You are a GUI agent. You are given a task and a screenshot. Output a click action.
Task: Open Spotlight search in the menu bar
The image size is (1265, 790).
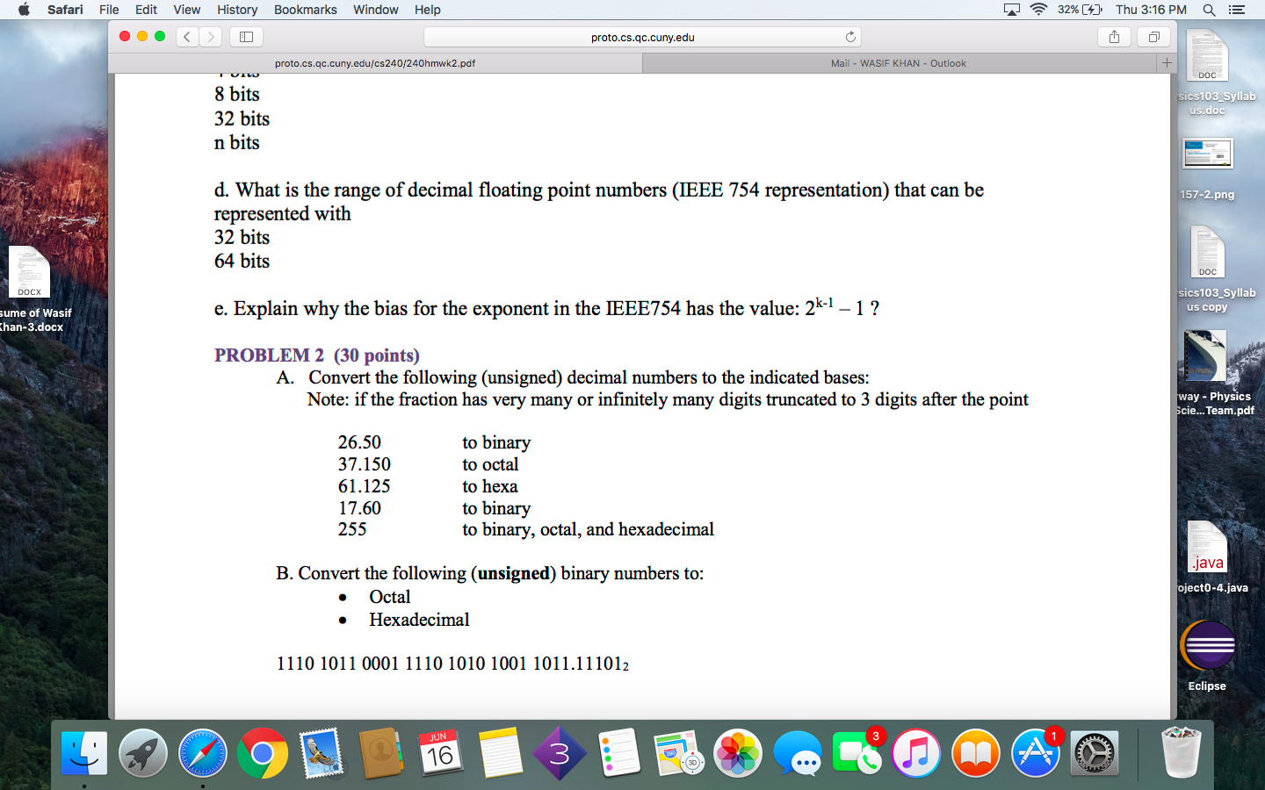[1209, 10]
